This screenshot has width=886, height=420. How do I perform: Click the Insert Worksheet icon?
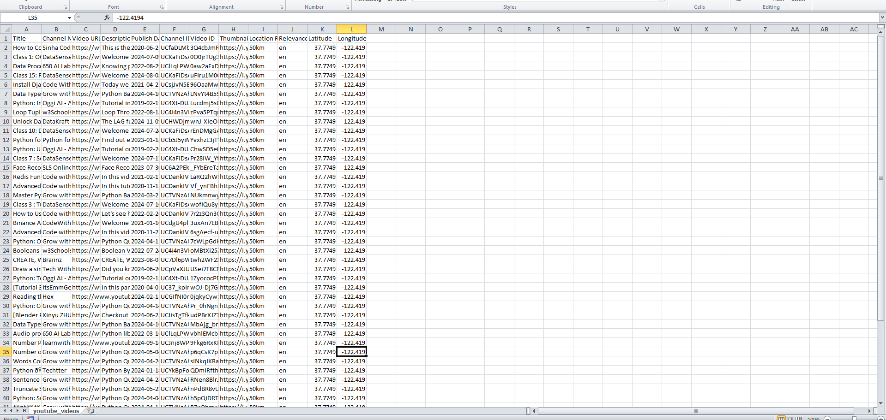click(x=90, y=411)
